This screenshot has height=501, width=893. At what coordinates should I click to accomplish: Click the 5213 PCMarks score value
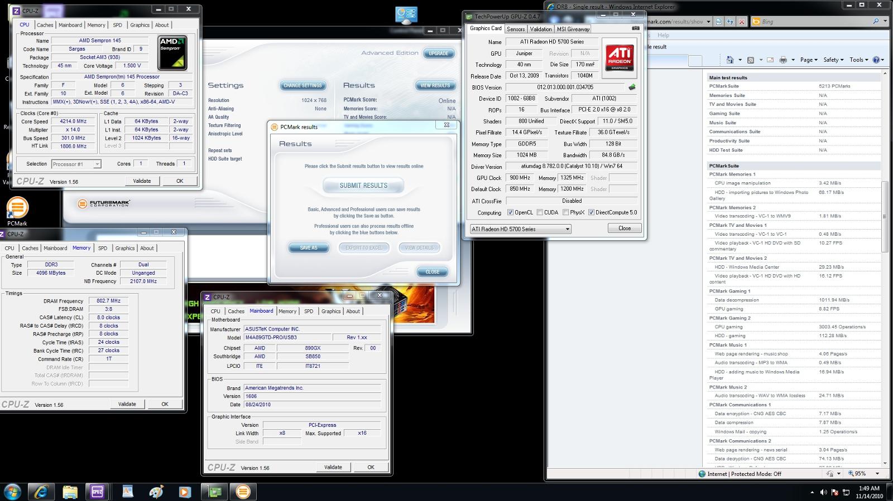tap(834, 86)
